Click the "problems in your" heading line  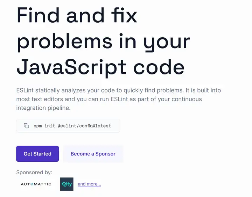(103, 41)
